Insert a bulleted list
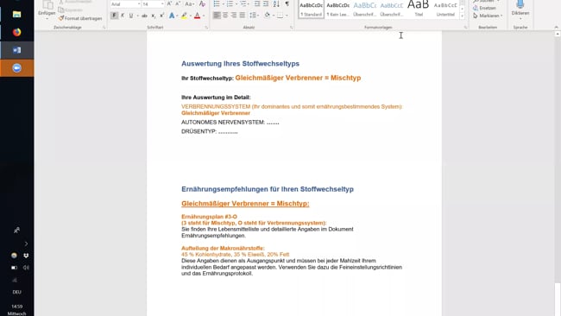 click(217, 4)
